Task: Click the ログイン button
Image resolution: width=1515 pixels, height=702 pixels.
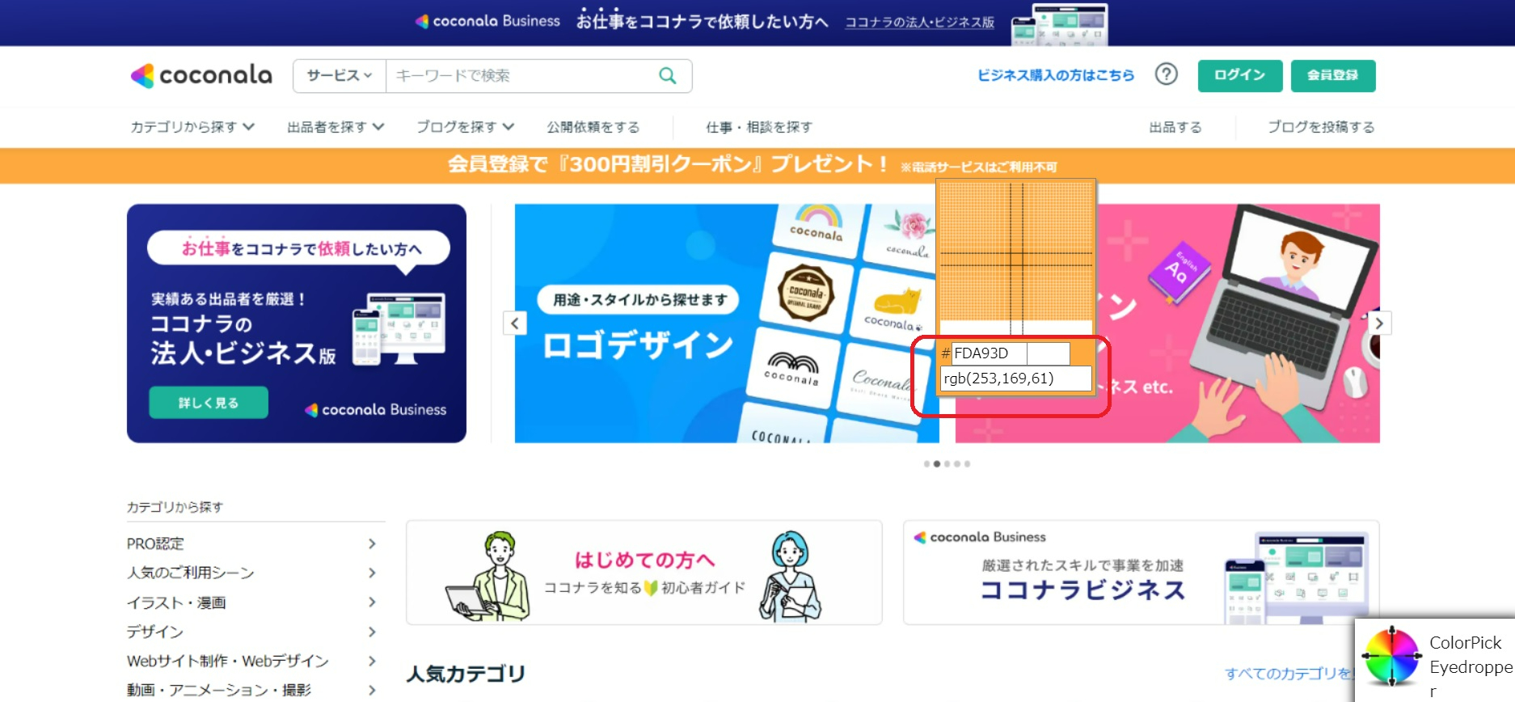Action: 1240,75
